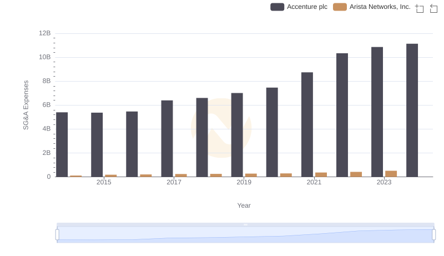Click the 6B y-axis label
444x256 pixels.
tap(47, 105)
